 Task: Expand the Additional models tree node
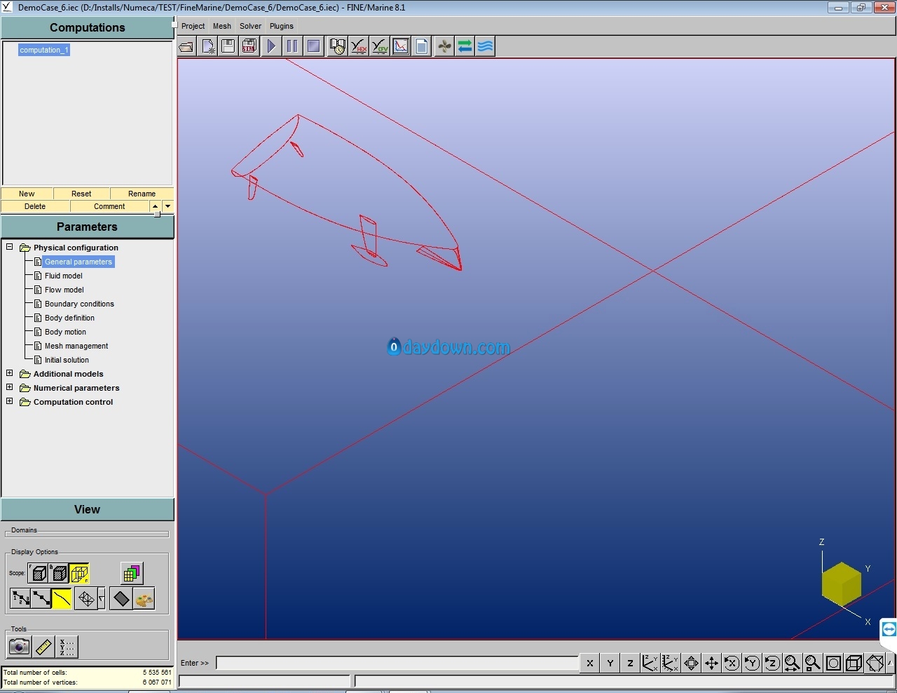10,373
